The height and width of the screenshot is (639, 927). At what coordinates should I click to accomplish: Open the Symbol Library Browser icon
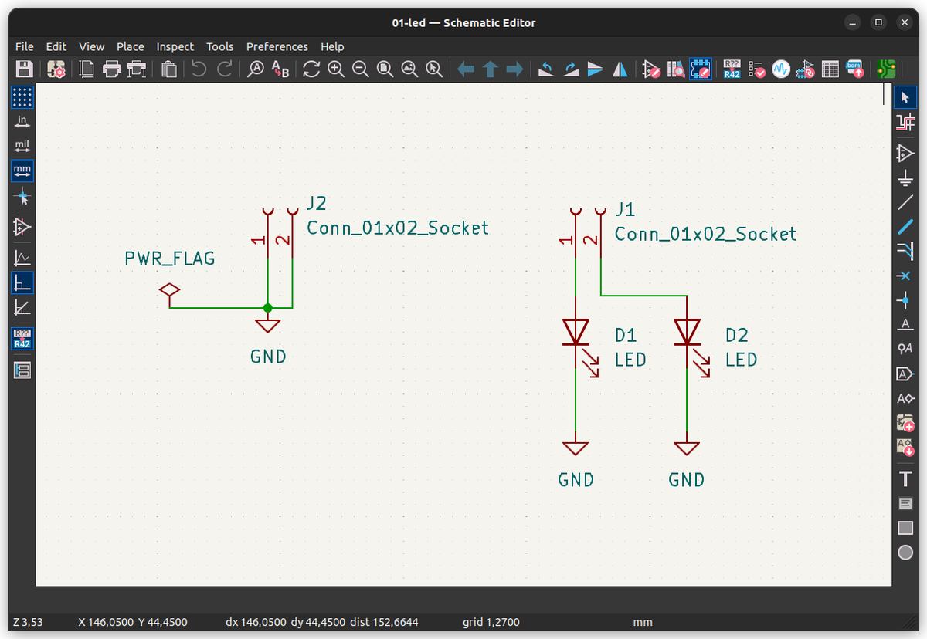tap(676, 69)
